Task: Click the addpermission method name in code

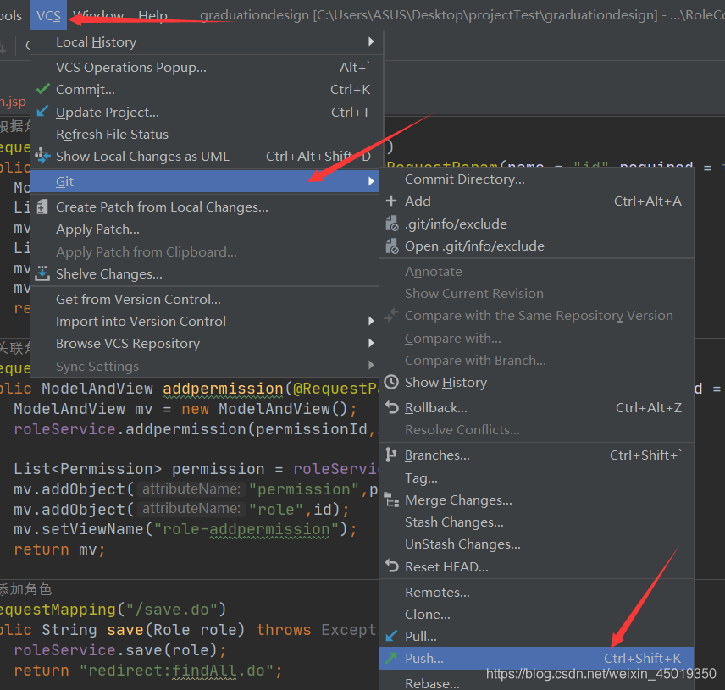Action: [x=223, y=389]
